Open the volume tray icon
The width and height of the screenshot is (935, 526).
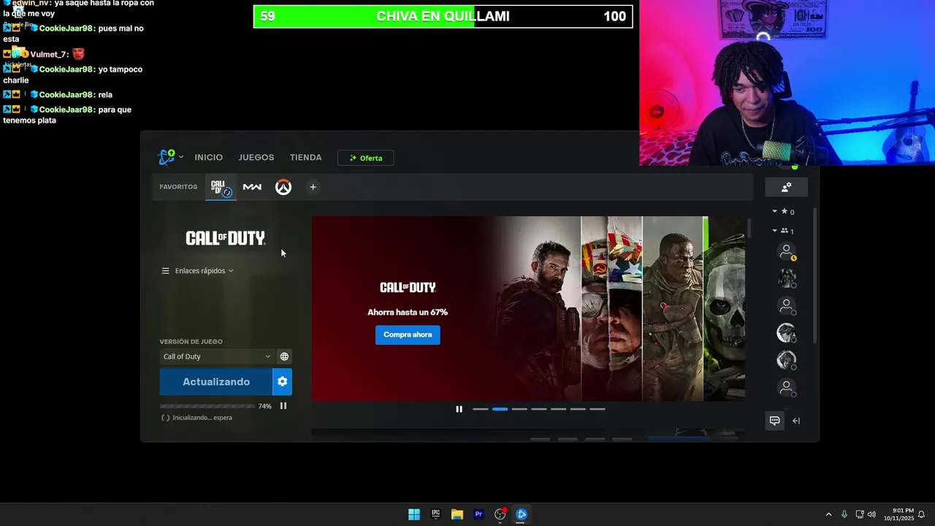tap(871, 514)
